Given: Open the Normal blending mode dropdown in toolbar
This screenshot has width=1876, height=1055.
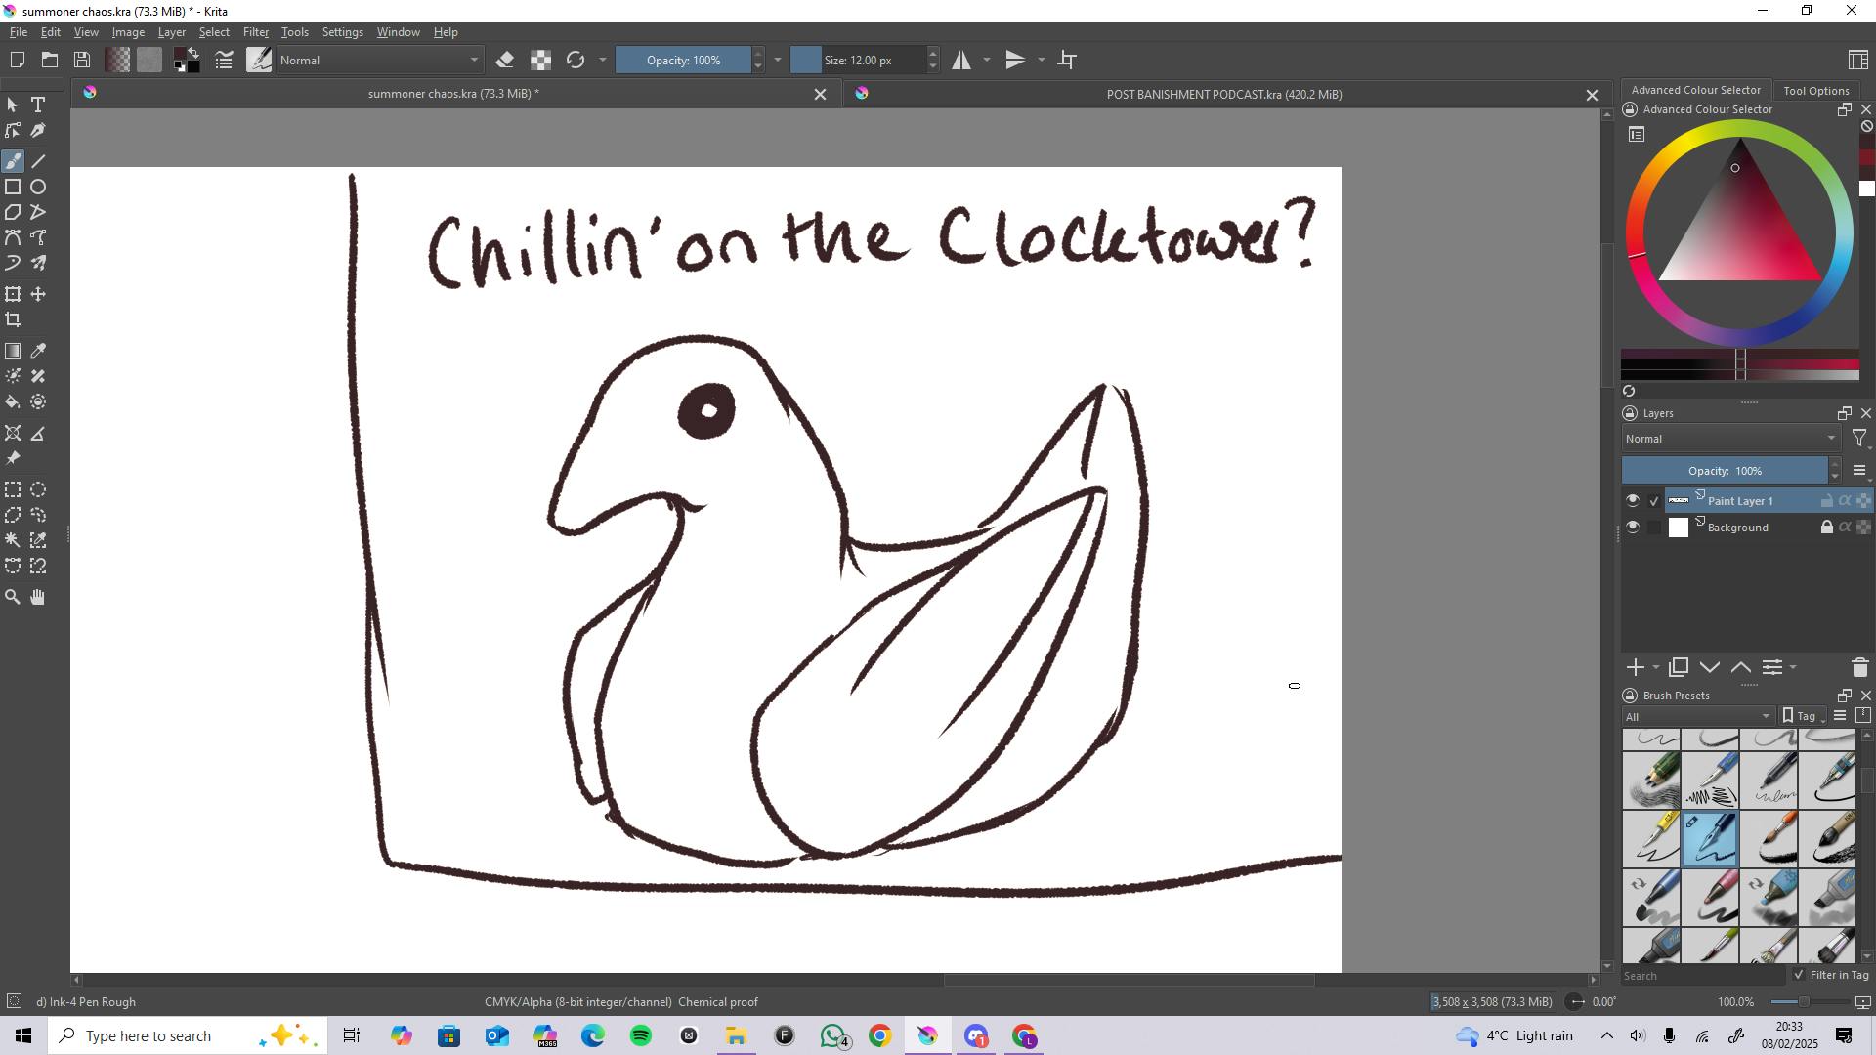Looking at the screenshot, I should click(x=379, y=61).
